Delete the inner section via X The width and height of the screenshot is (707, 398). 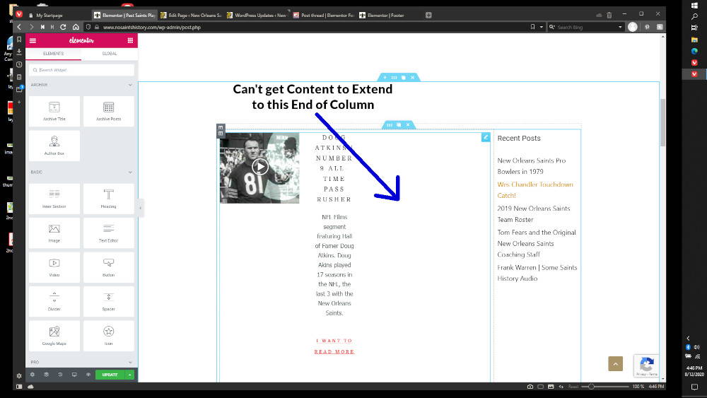pos(408,125)
